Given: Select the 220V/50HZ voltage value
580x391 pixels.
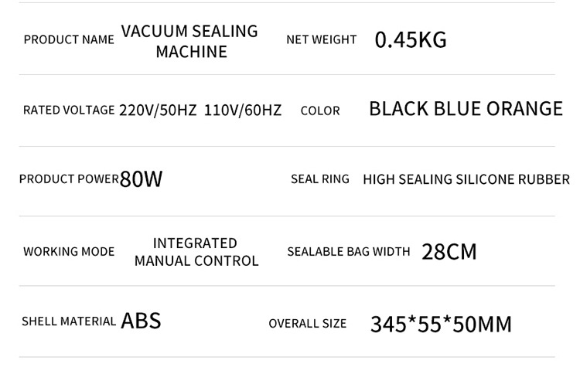Looking at the screenshot, I should click(158, 110).
